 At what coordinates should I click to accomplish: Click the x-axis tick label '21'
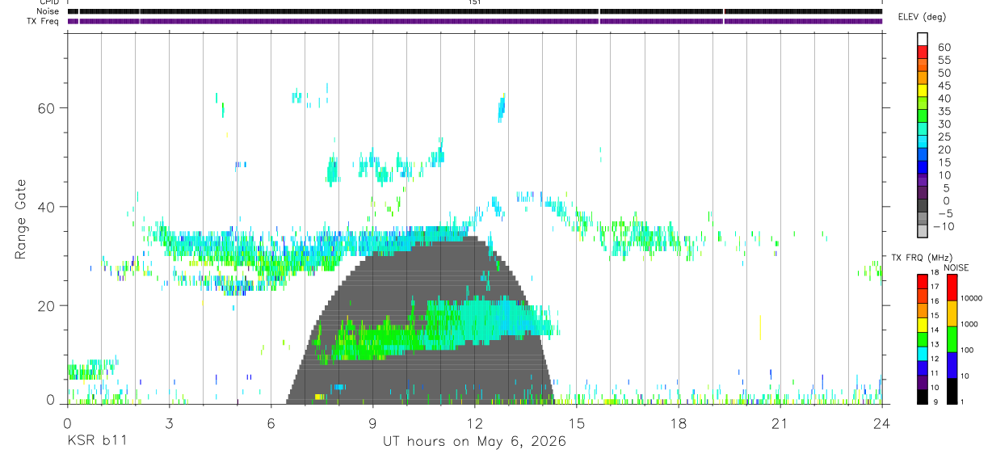(780, 423)
